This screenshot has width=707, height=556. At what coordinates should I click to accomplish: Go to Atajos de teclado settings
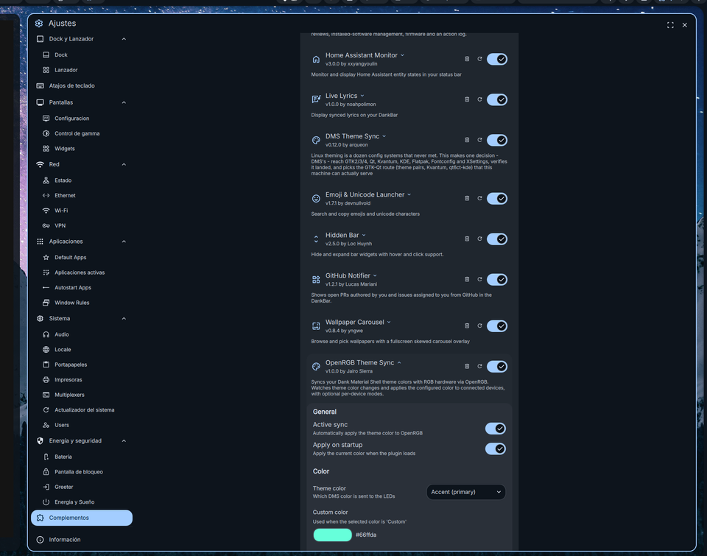[82, 85]
